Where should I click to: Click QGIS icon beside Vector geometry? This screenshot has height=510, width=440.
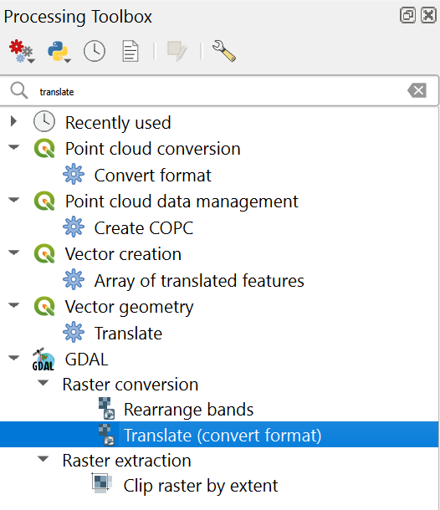(x=44, y=306)
